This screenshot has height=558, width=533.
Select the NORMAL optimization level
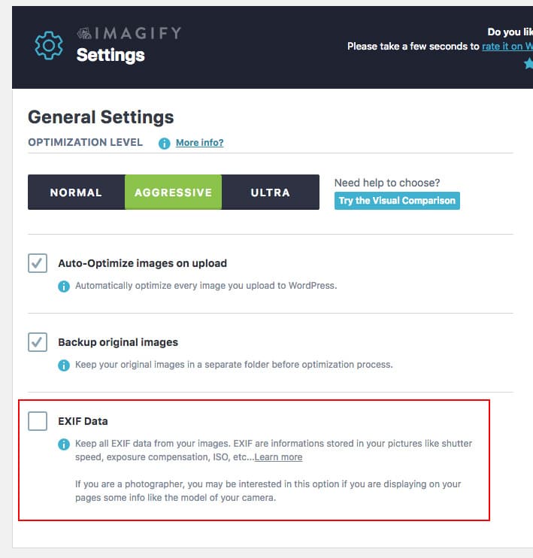pos(76,193)
